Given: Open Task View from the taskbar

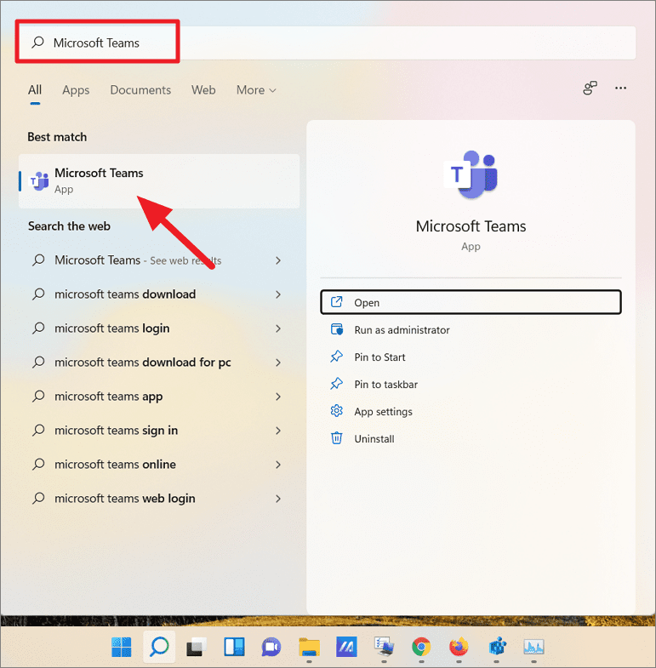Looking at the screenshot, I should tap(197, 647).
